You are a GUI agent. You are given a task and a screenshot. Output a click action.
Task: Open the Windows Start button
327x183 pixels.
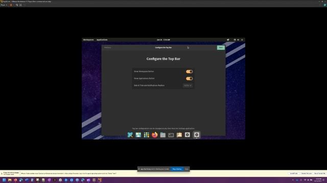4,180
